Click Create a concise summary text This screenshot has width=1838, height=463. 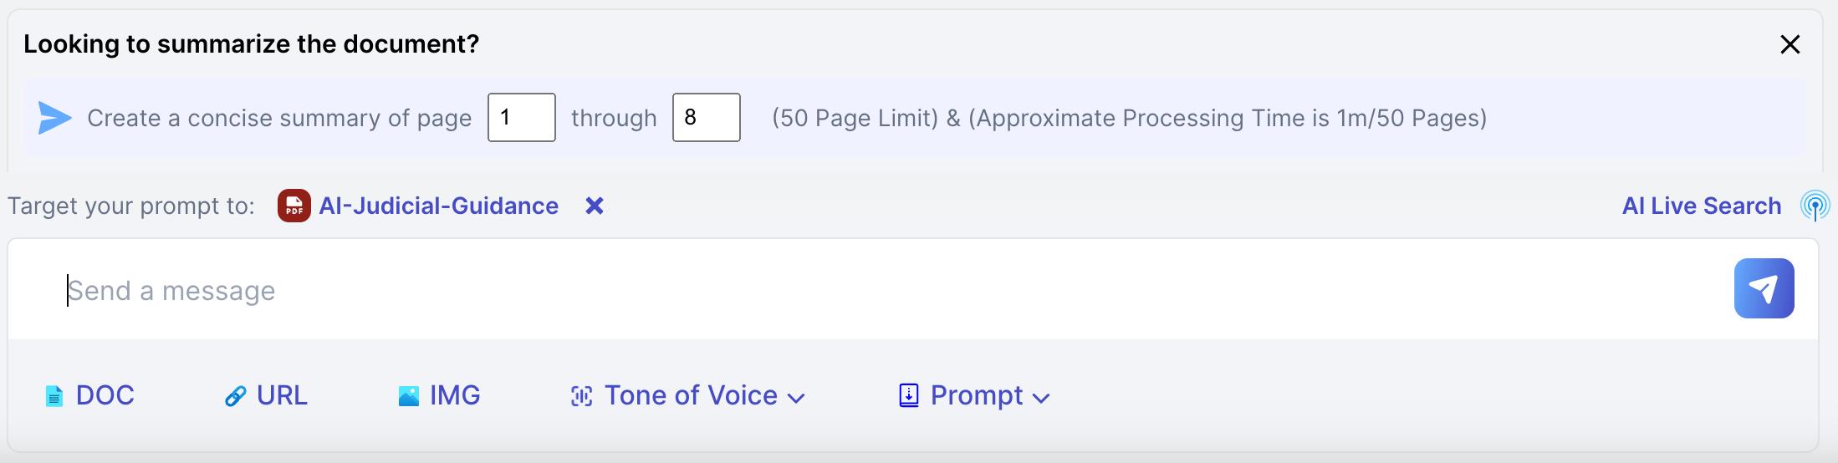tap(279, 118)
